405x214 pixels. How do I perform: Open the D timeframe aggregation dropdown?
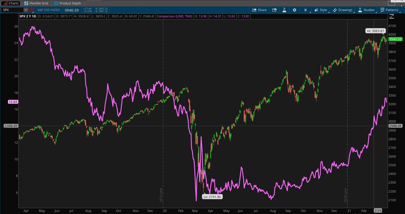pos(305,10)
